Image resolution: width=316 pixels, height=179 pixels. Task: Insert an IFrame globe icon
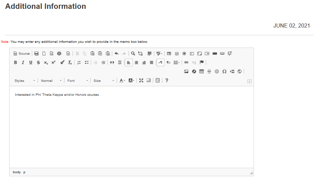point(239,71)
